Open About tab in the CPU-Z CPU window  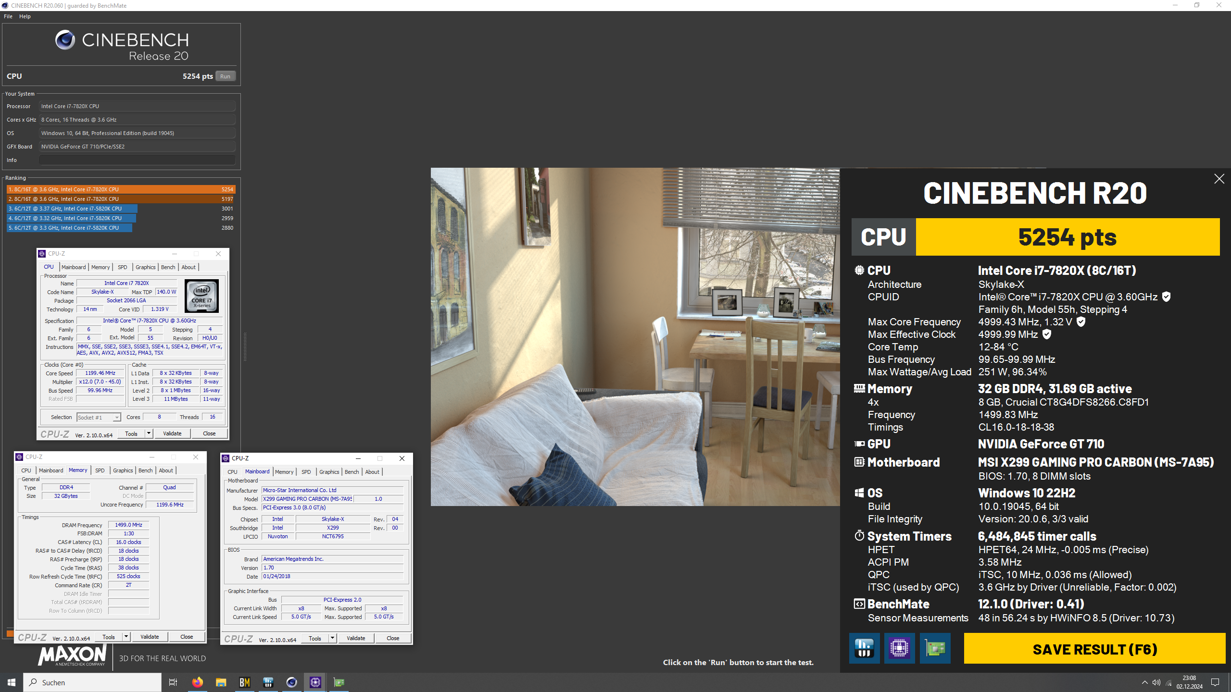[x=188, y=267]
